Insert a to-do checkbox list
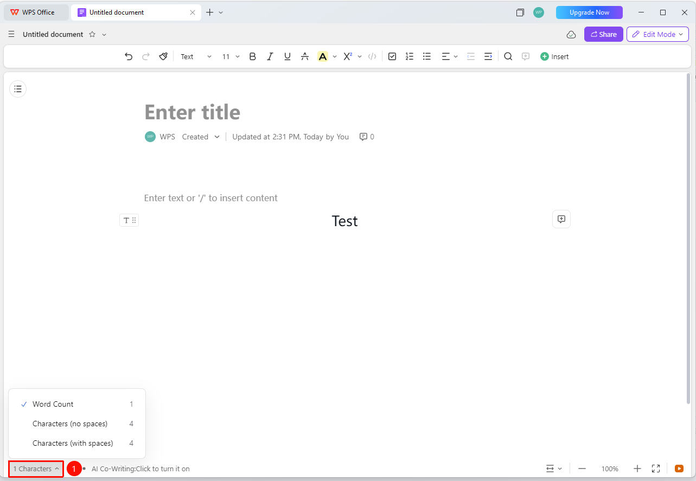Image resolution: width=696 pixels, height=481 pixels. [x=392, y=56]
